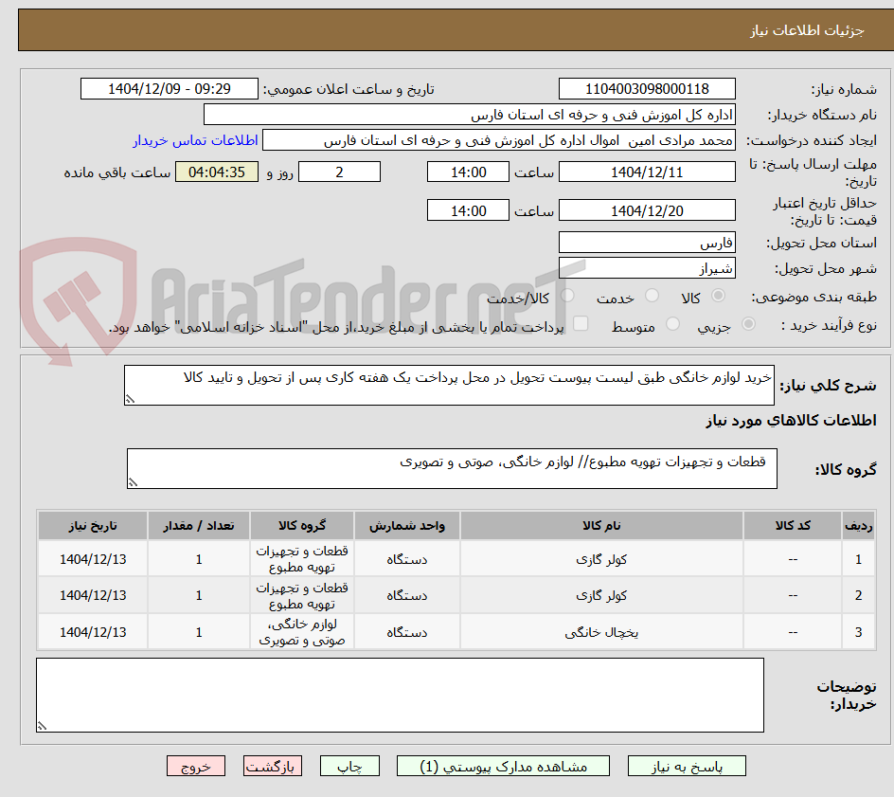Screen dimensions: 894x797
Task: Toggle the اسناد خزانه اسلامی payment checkbox
Action: pyautogui.click(x=581, y=323)
